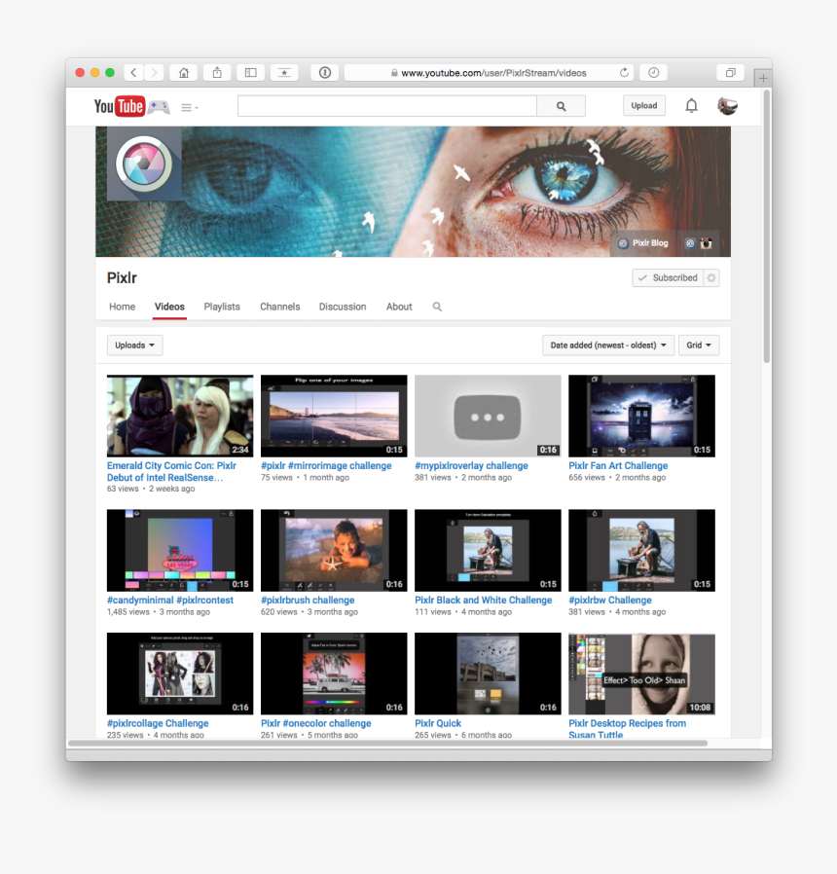Select the Videos tab

(169, 307)
